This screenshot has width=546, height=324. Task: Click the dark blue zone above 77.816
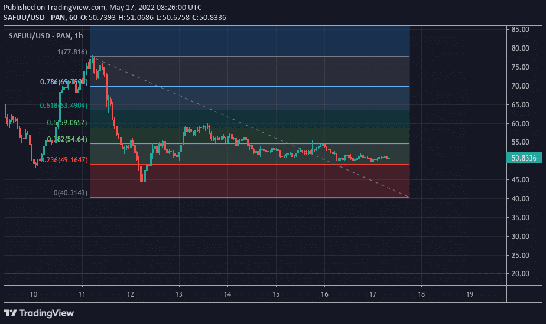click(x=249, y=41)
